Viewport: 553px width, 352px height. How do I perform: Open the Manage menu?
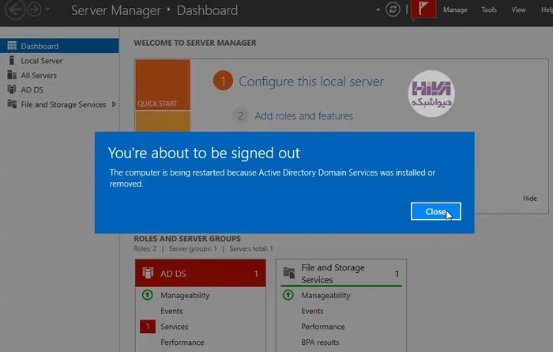(455, 9)
